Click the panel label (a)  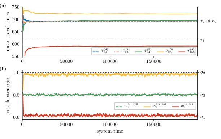pyautogui.click(x=3, y=6)
